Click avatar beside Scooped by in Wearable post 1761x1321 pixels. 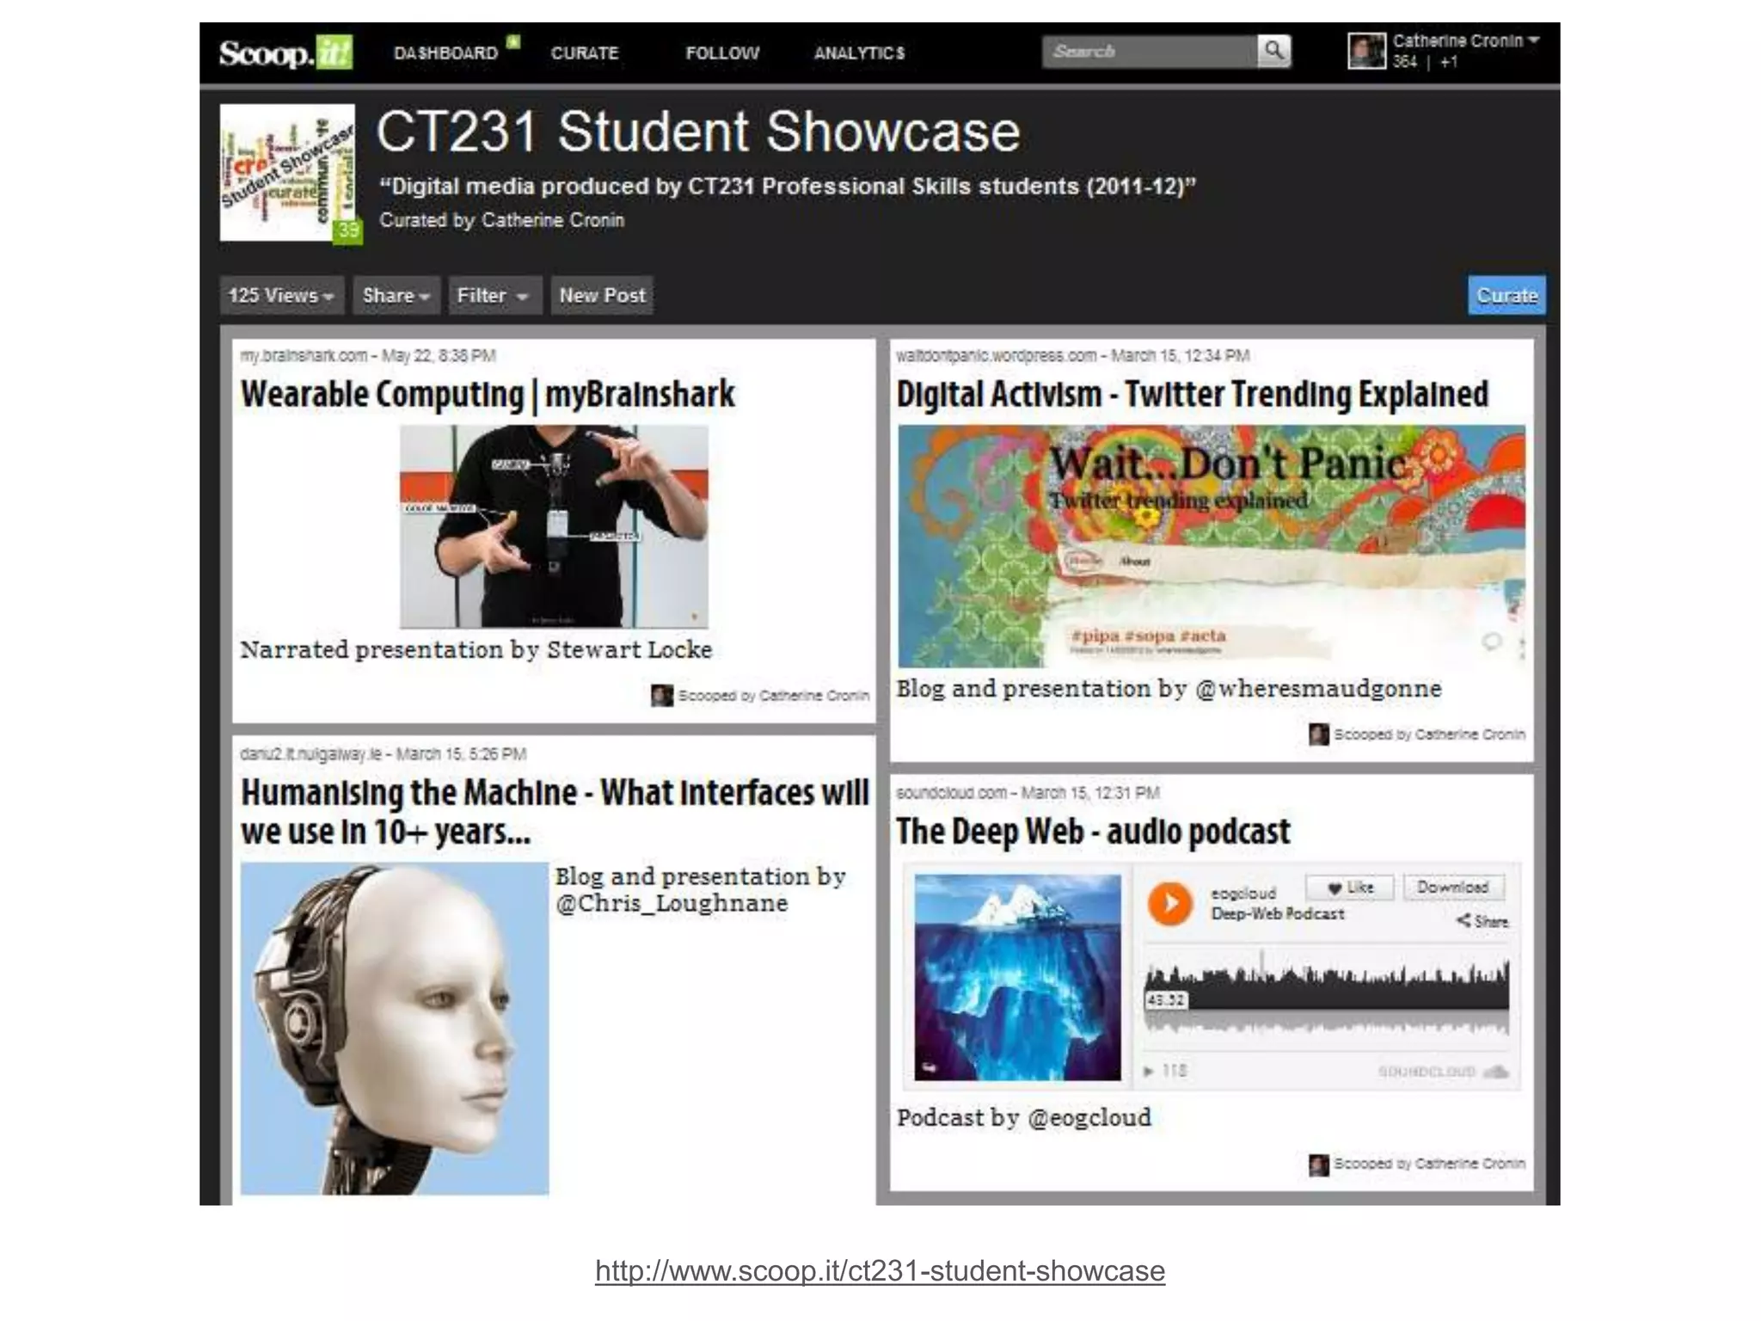[x=661, y=695]
